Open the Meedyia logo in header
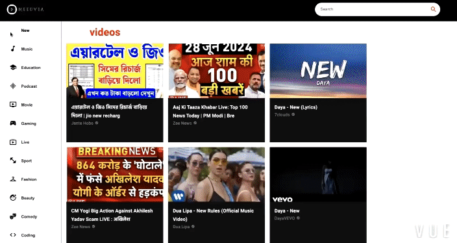Screen dimensions: 457x243 pyautogui.click(x=25, y=9)
